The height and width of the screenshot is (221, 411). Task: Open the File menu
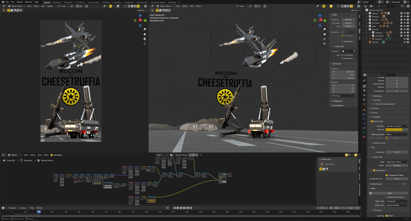[x=7, y=2]
